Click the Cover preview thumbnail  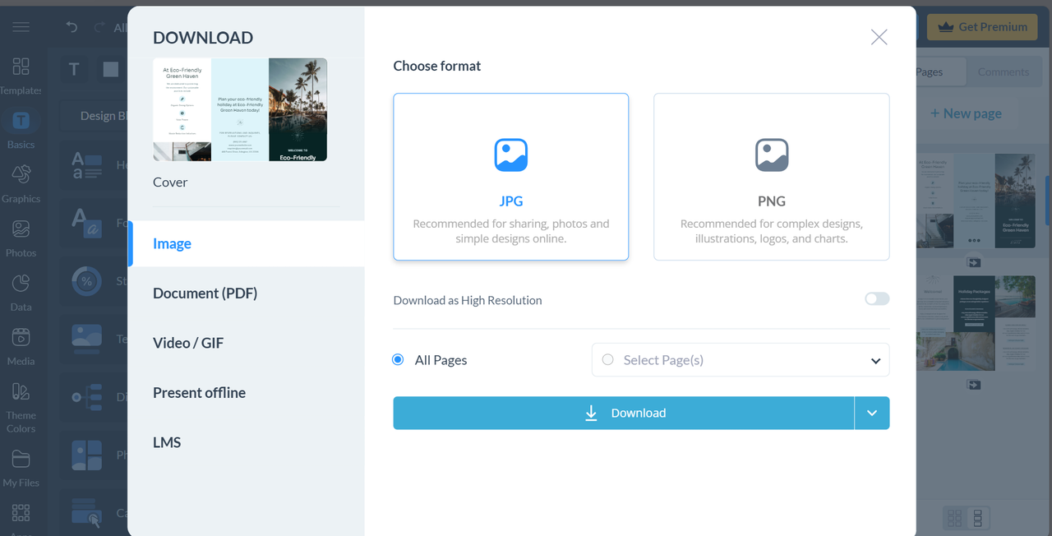click(x=240, y=109)
